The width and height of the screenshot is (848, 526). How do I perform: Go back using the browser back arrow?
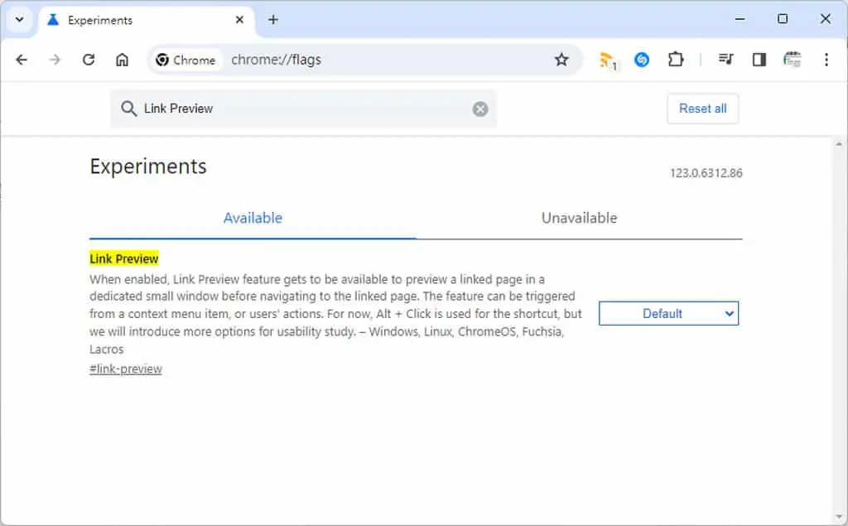(x=22, y=60)
